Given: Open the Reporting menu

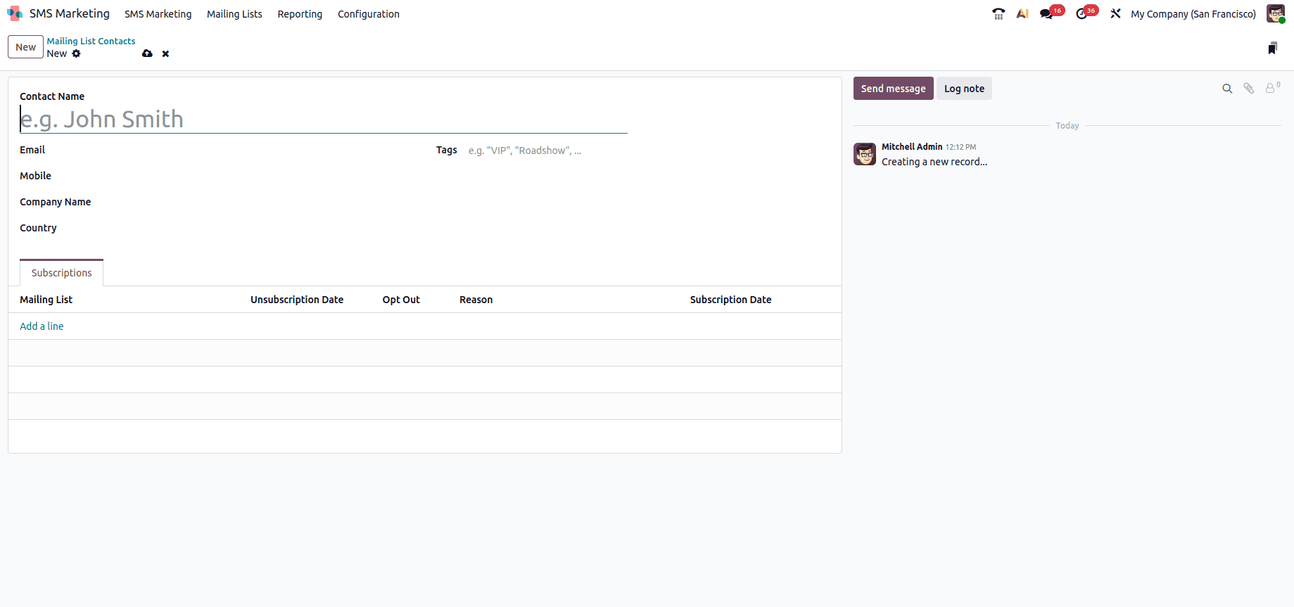Looking at the screenshot, I should pos(300,14).
